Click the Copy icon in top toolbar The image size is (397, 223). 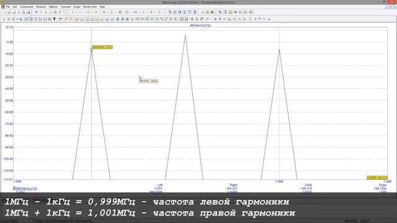[50, 12]
